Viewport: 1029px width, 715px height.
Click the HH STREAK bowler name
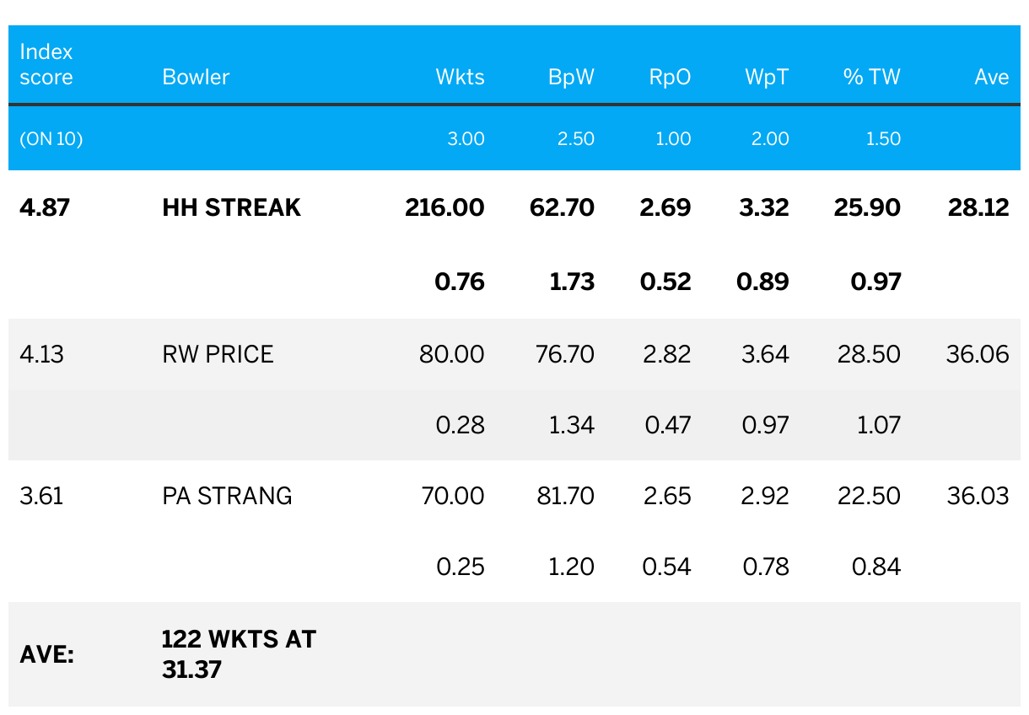tap(231, 208)
